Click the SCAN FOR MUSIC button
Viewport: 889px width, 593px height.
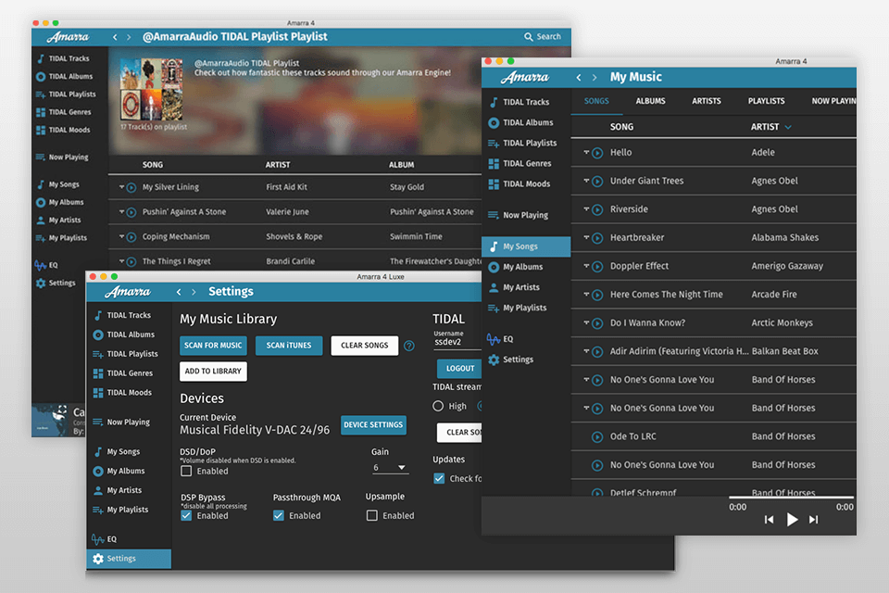[213, 345]
